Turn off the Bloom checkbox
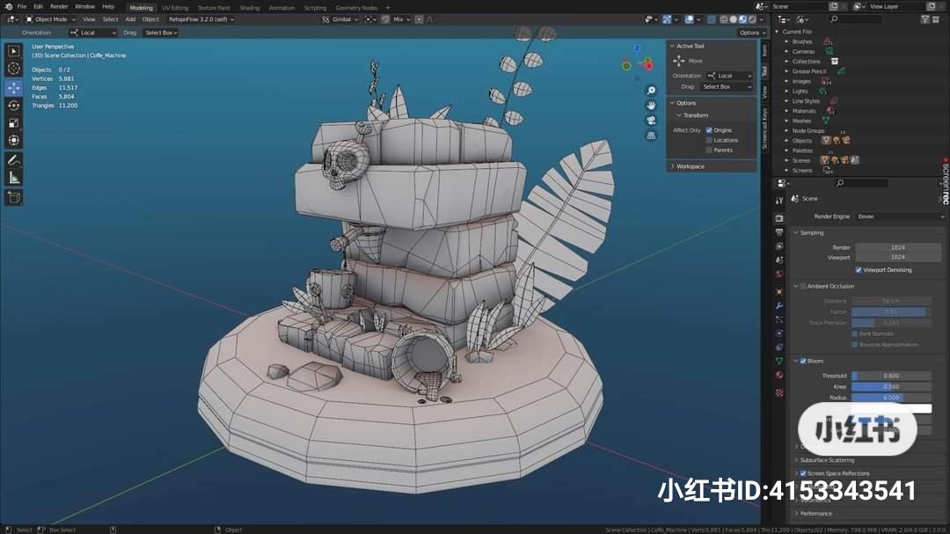 [803, 362]
